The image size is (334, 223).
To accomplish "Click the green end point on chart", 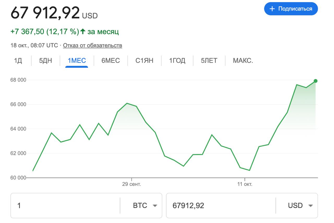I will [x=315, y=81].
